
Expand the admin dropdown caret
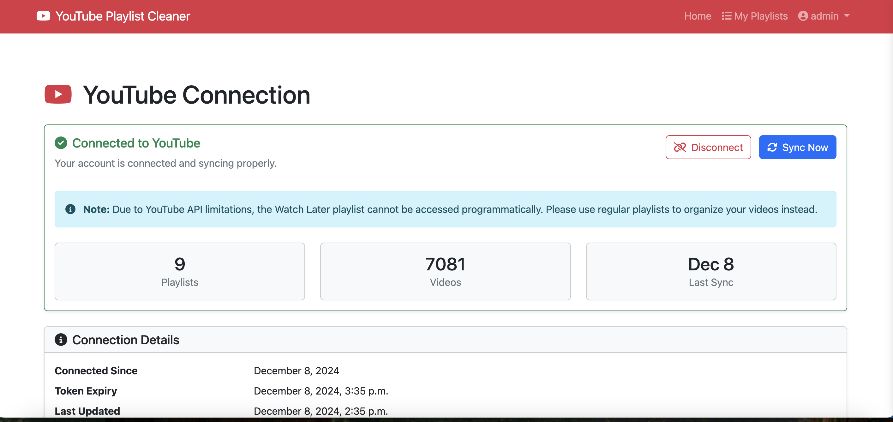(x=847, y=16)
